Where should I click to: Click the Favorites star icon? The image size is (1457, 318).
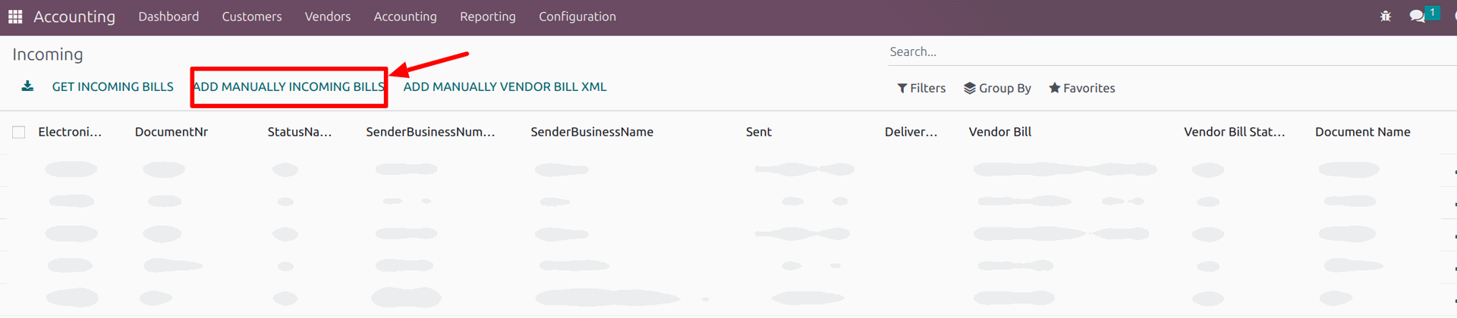pyautogui.click(x=1054, y=89)
